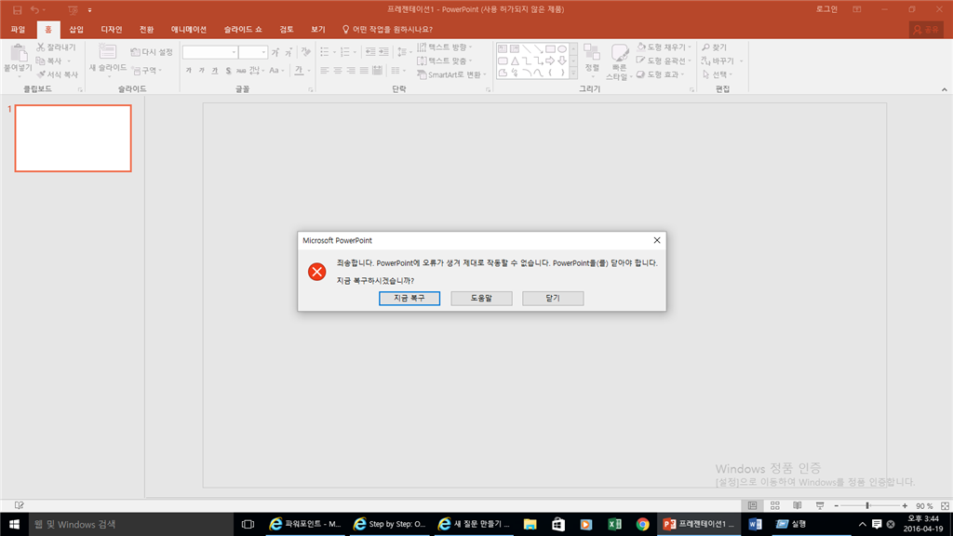
Task: Expand the shapes gallery more arrow
Action: coord(573,74)
